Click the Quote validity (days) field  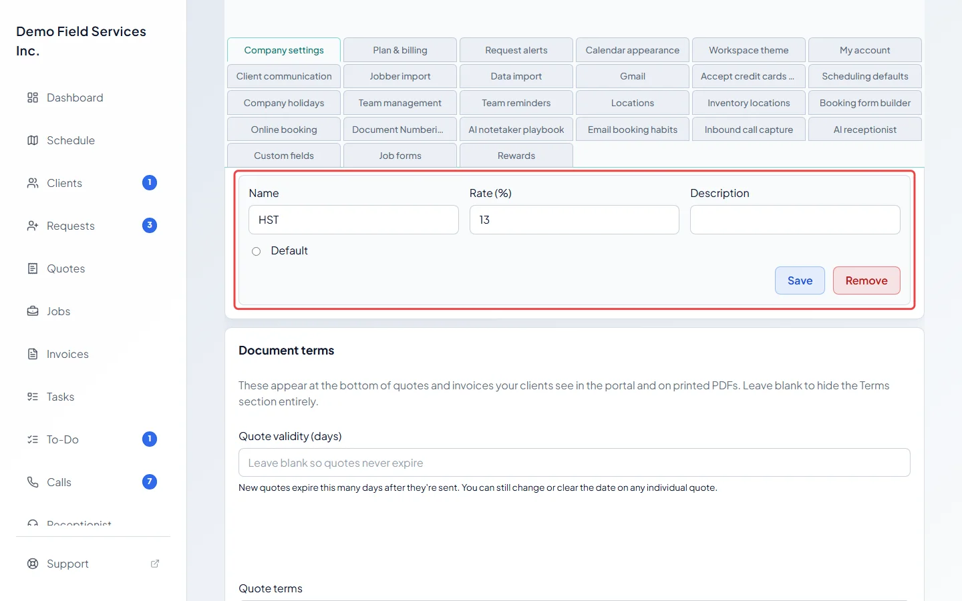(575, 463)
